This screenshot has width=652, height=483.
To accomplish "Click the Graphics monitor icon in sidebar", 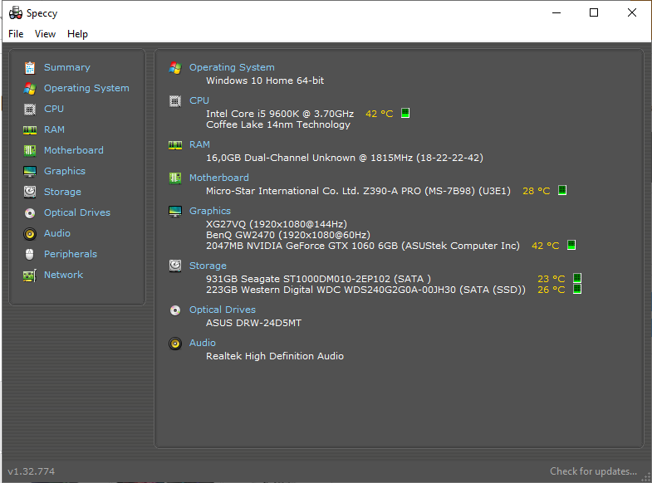I will click(x=30, y=171).
